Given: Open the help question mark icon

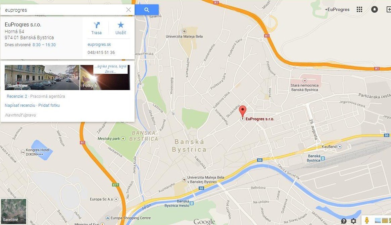Looking at the screenshot, I should coord(344,221).
